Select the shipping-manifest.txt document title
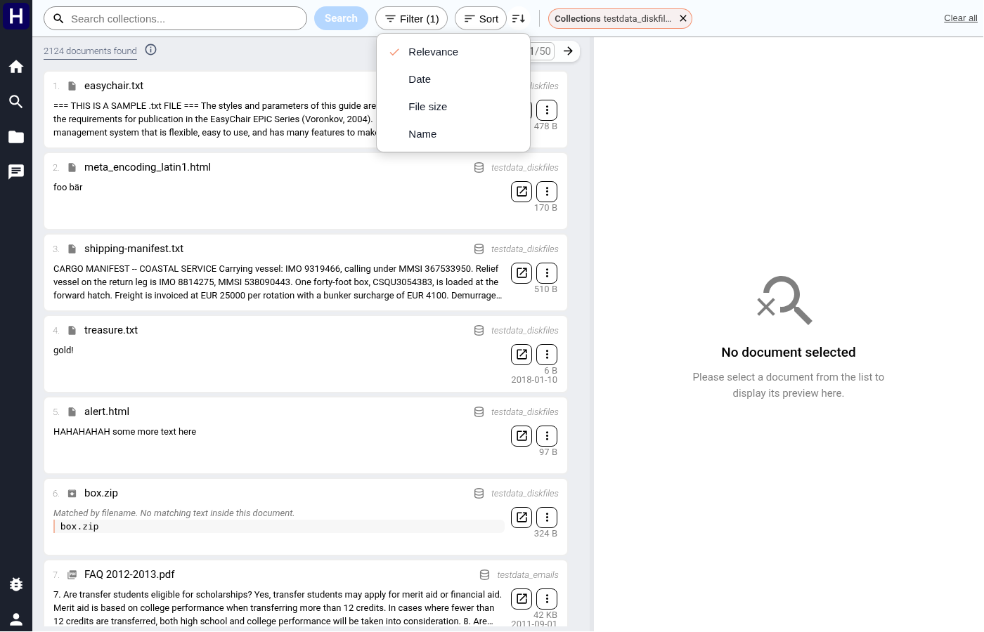984x632 pixels. (134, 249)
